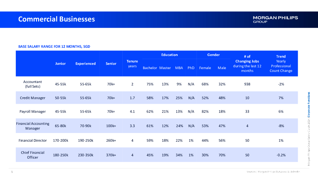Image resolution: width=318 pixels, height=179 pixels.
Task: Click the Gender group header
Action: coord(213,55)
